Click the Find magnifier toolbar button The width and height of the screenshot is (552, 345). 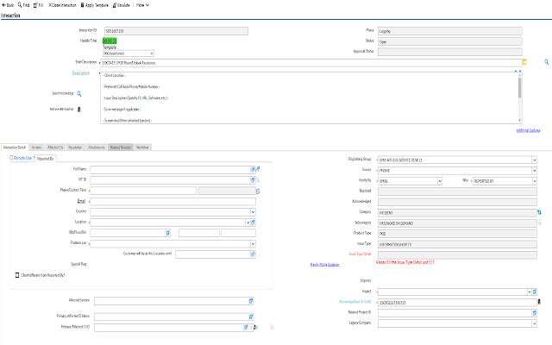click(x=23, y=5)
